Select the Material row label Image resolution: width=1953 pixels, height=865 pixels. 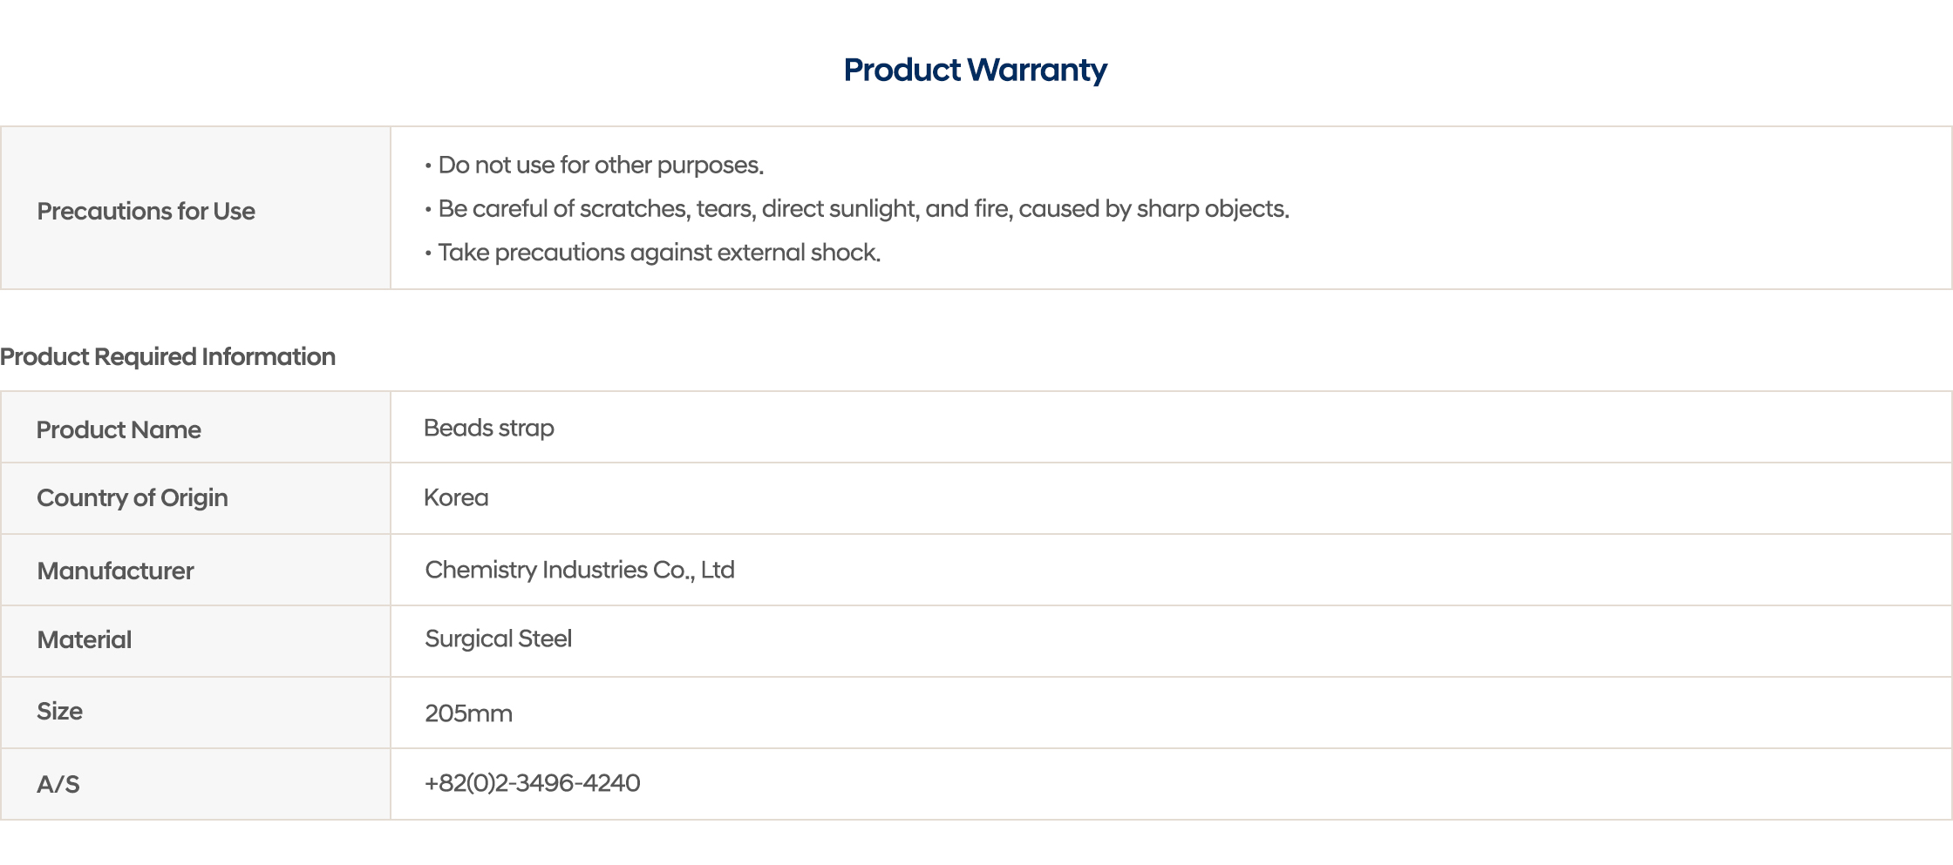85,639
